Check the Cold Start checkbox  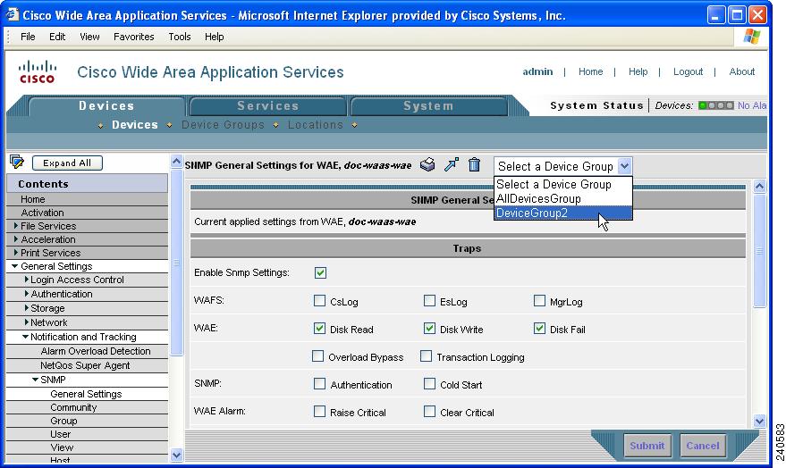click(x=429, y=384)
